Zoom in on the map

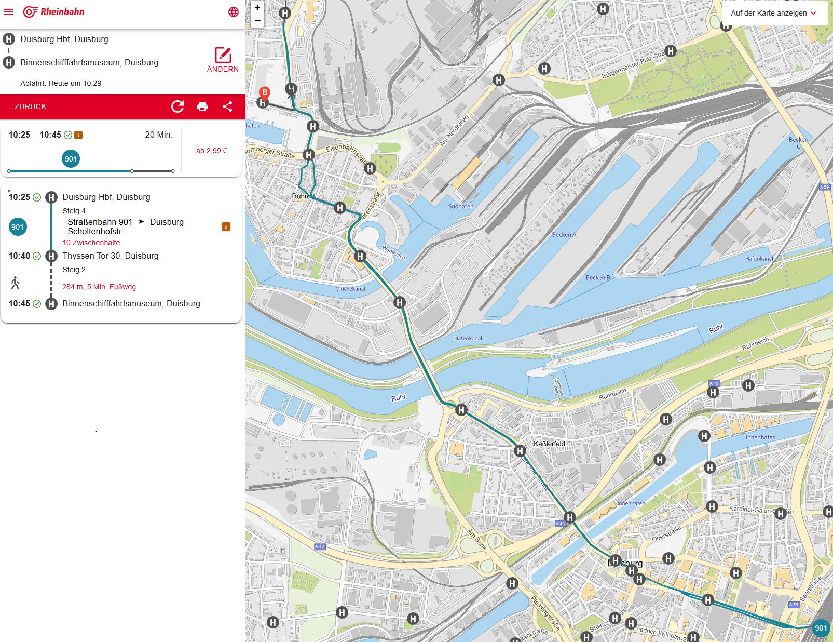(x=257, y=7)
